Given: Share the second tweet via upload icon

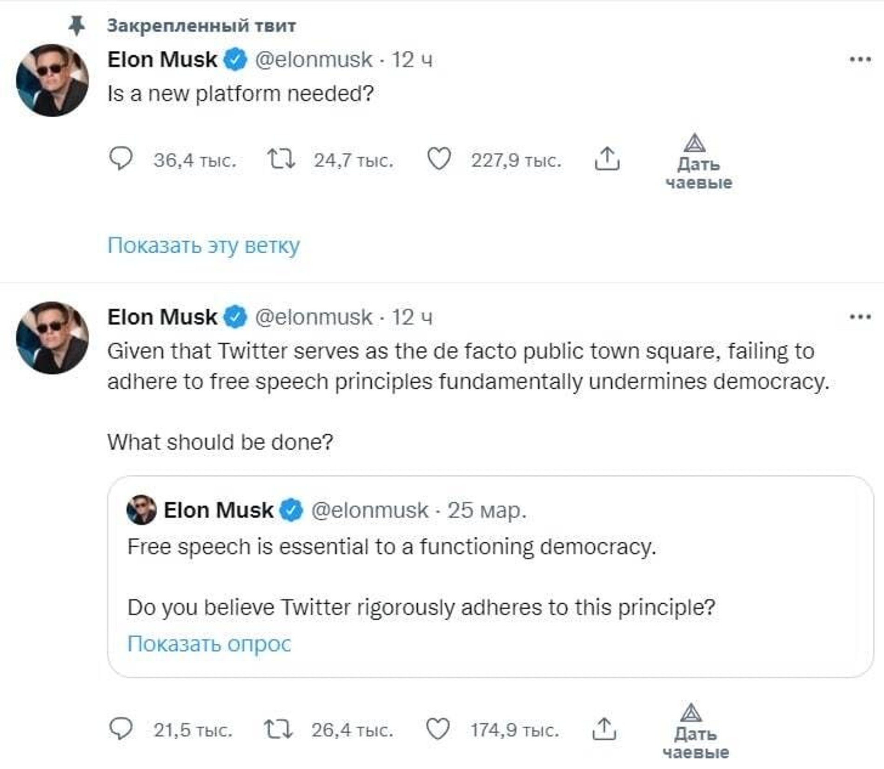Looking at the screenshot, I should pos(604,729).
